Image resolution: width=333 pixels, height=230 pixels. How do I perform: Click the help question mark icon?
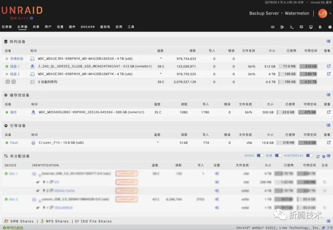[330, 27]
